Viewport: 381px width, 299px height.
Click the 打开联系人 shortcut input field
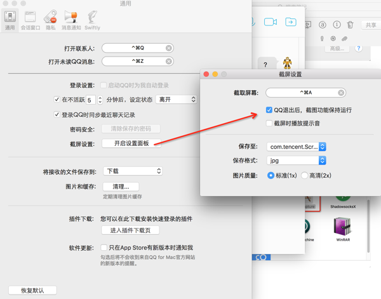[138, 48]
